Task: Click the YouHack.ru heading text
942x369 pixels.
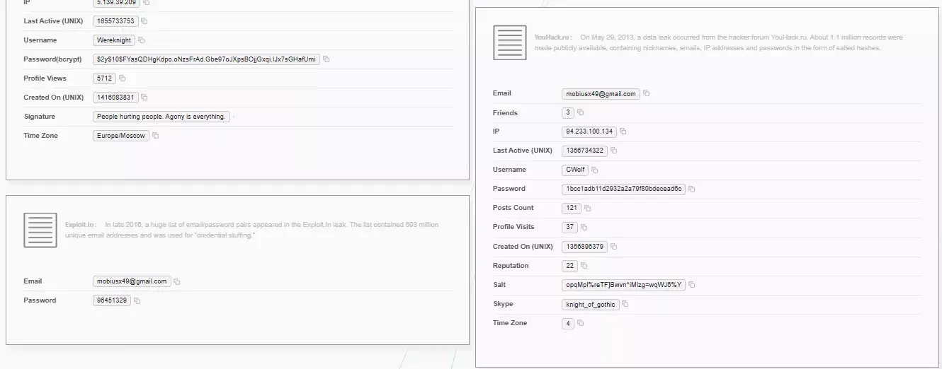Action: [x=554, y=37]
